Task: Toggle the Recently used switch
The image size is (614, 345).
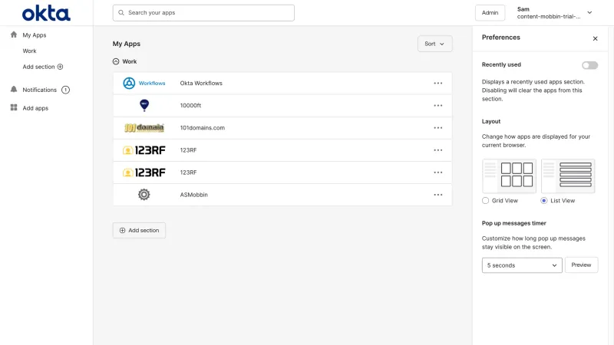Action: [589, 65]
